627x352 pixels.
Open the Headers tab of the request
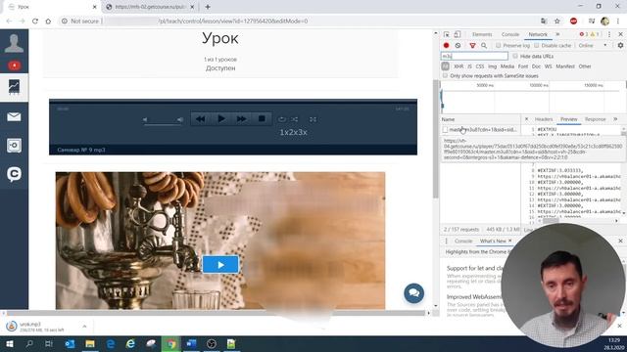click(544, 119)
